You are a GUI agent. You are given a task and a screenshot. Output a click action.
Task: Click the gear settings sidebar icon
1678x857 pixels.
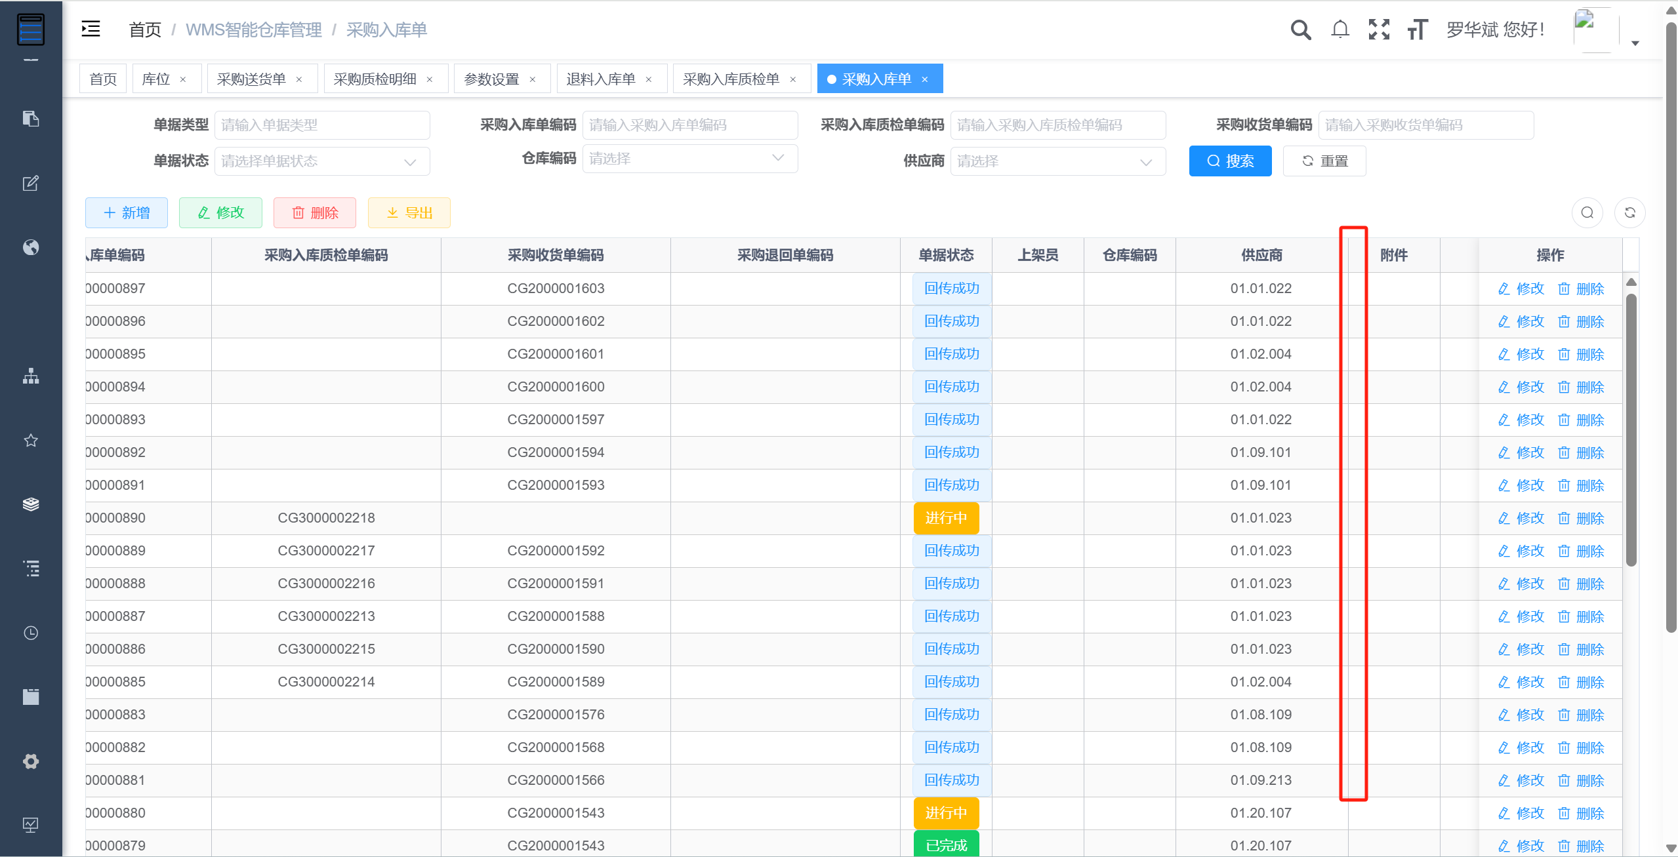31,761
